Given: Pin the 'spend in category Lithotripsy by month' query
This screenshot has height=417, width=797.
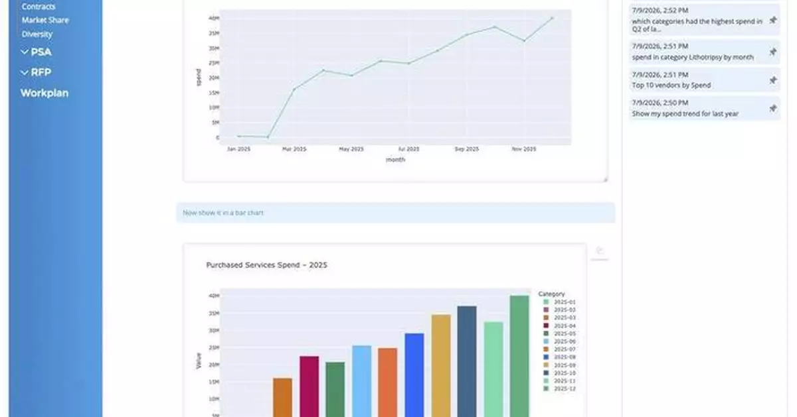Looking at the screenshot, I should pyautogui.click(x=772, y=52).
